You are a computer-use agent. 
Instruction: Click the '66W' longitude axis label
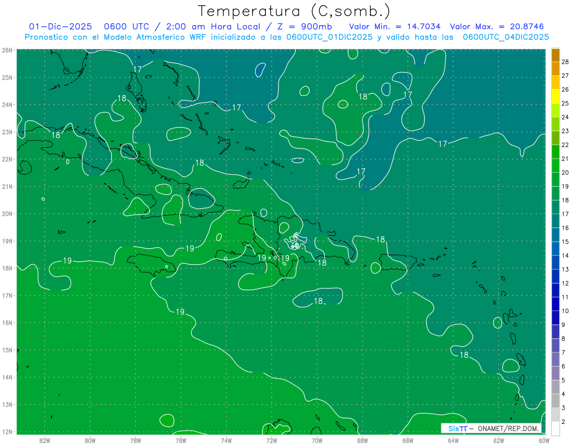407,441
